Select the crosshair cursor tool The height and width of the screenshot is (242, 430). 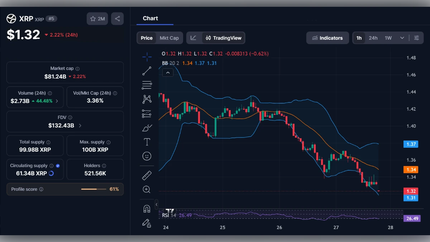pyautogui.click(x=147, y=57)
